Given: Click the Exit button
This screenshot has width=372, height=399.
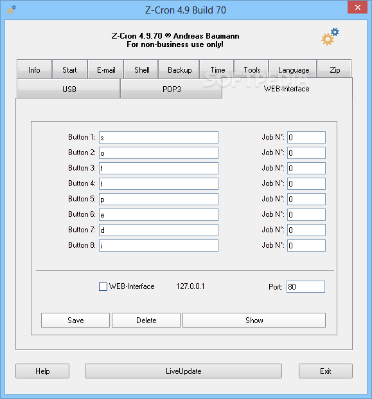Looking at the screenshot, I should point(326,371).
